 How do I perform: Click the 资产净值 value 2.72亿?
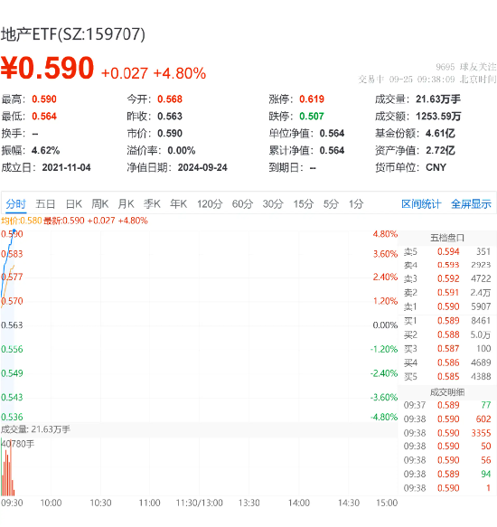click(x=440, y=150)
